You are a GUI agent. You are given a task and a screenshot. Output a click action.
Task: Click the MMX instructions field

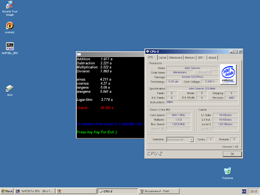click(x=202, y=102)
